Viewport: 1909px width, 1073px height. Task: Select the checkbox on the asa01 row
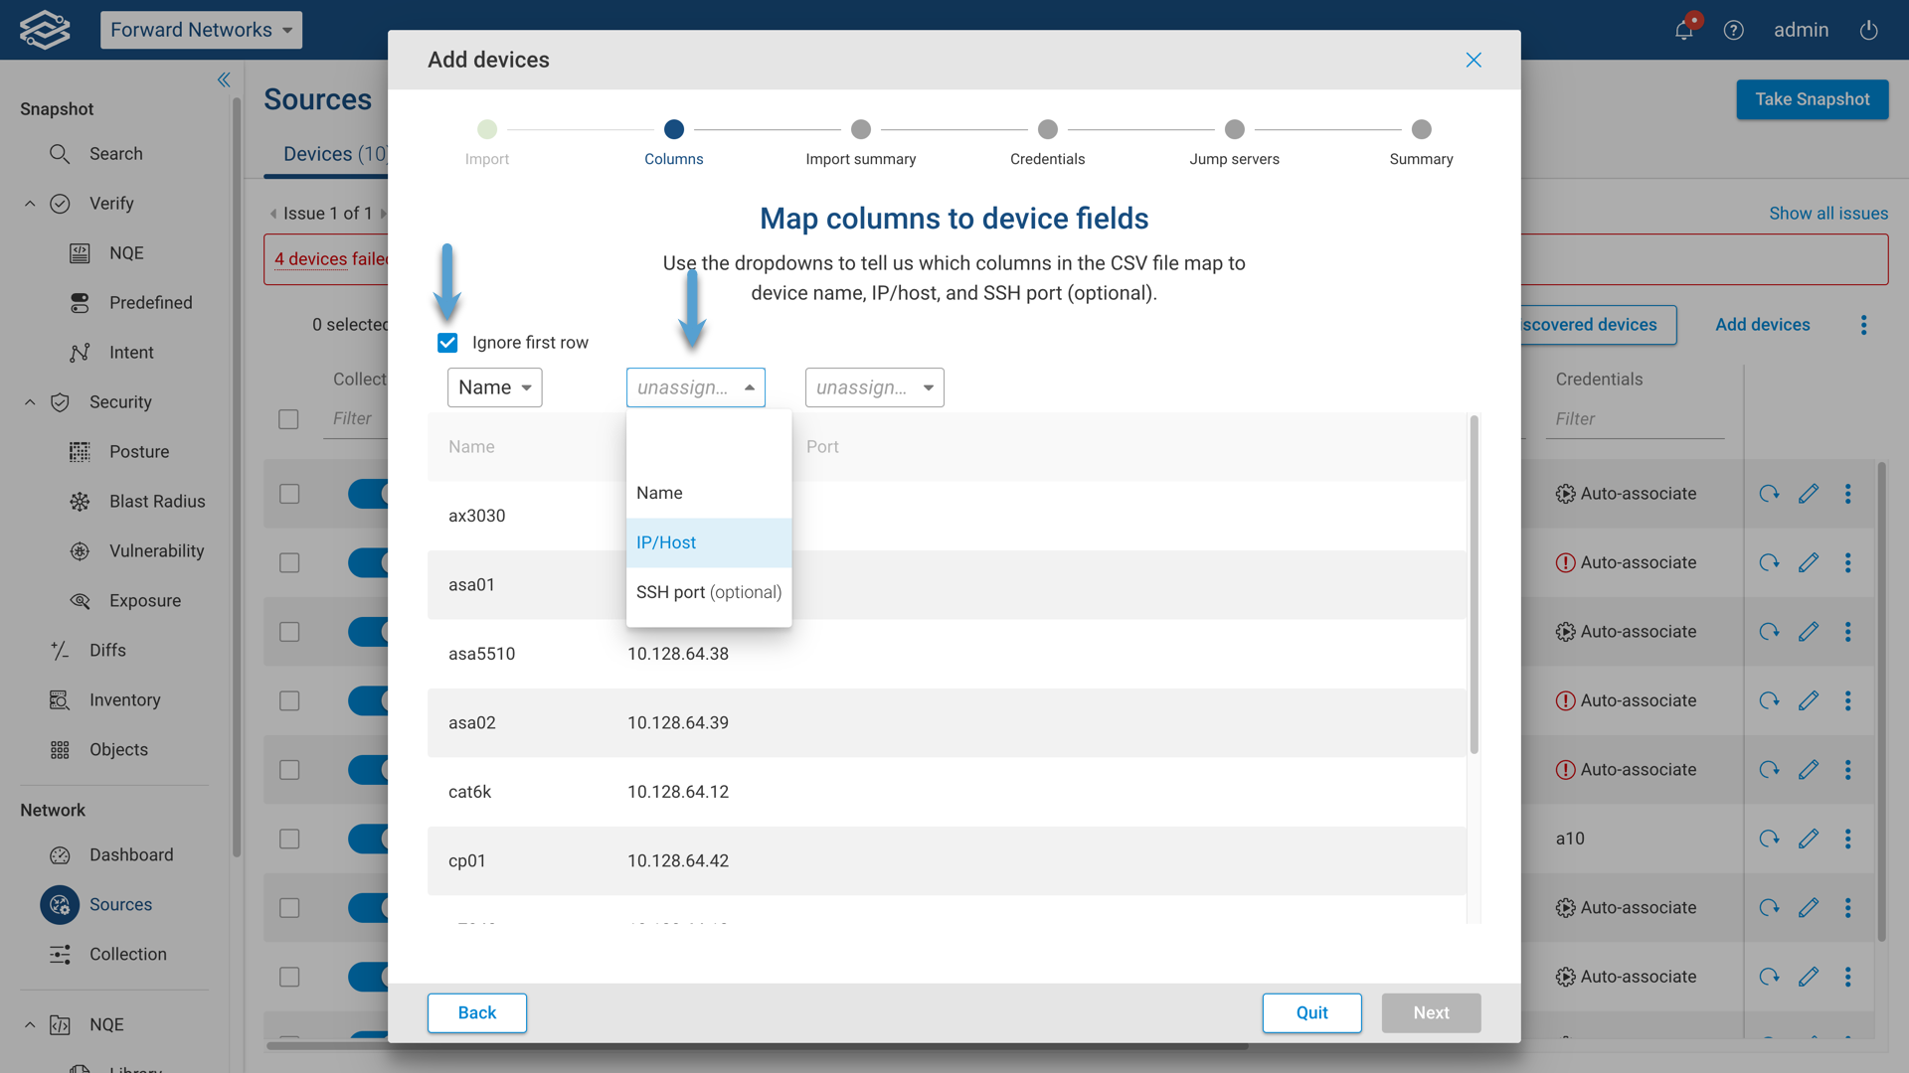click(288, 562)
